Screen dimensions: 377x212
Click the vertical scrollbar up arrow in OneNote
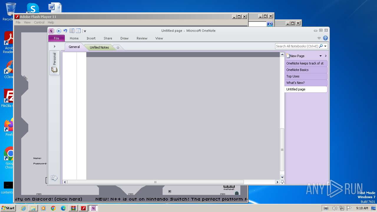pos(282,54)
